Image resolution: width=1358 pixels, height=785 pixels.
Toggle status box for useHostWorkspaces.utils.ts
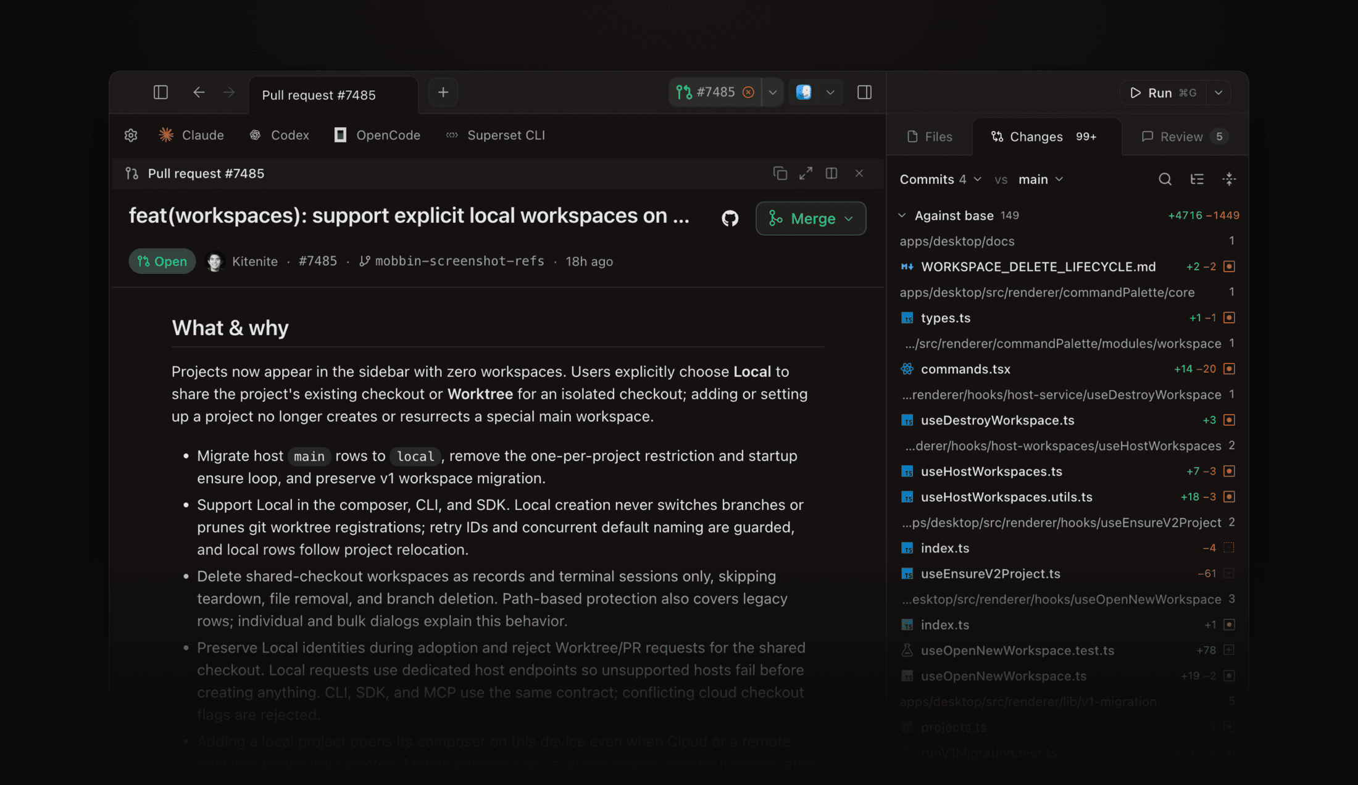coord(1229,497)
